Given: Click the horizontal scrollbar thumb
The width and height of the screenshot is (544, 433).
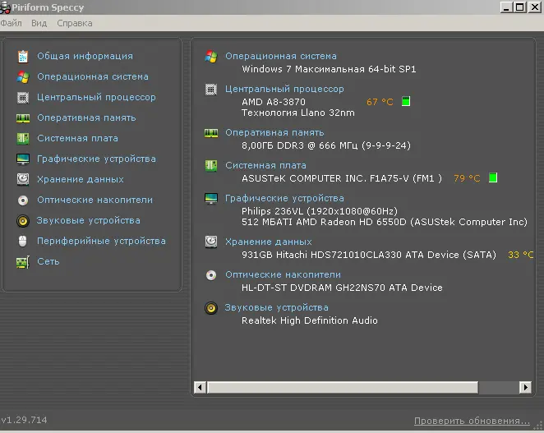Looking at the screenshot, I should 343,387.
